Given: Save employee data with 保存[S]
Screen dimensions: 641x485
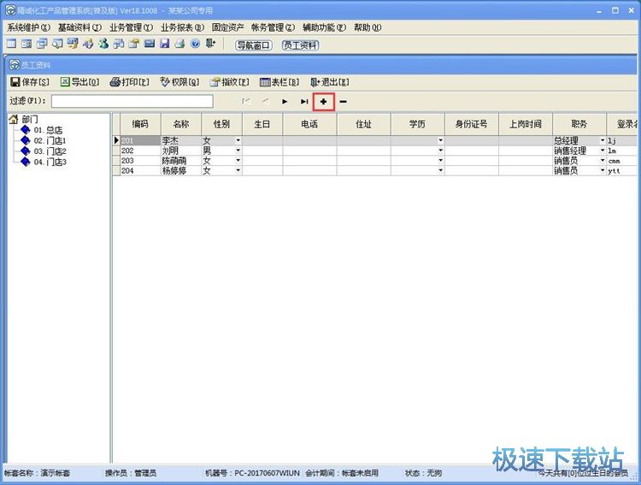Looking at the screenshot, I should [x=30, y=82].
